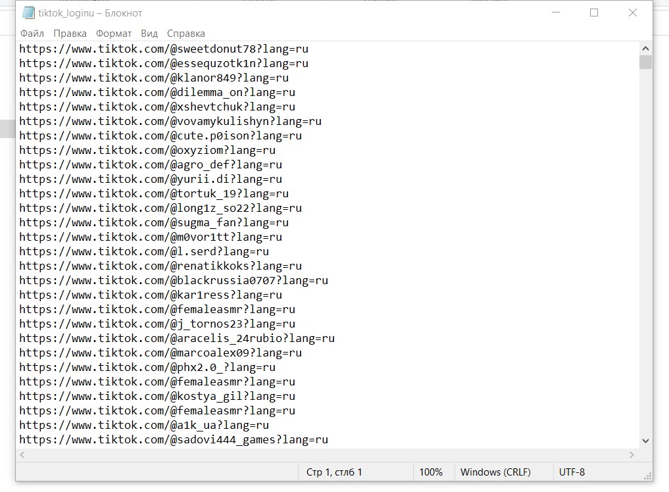Viewport: 669px width, 492px height.
Task: Click the line with @oxyziom
Action: [147, 150]
